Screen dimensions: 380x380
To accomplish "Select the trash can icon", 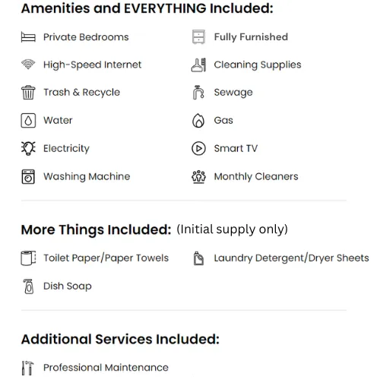I will pos(28,93).
